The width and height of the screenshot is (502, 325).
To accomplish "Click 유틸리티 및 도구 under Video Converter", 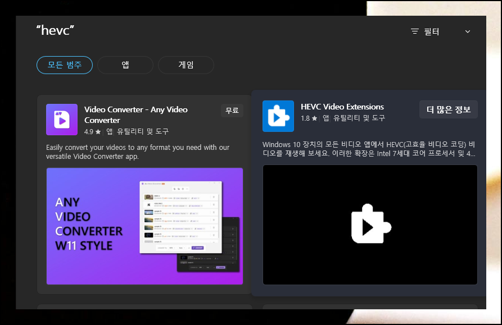I will [143, 132].
